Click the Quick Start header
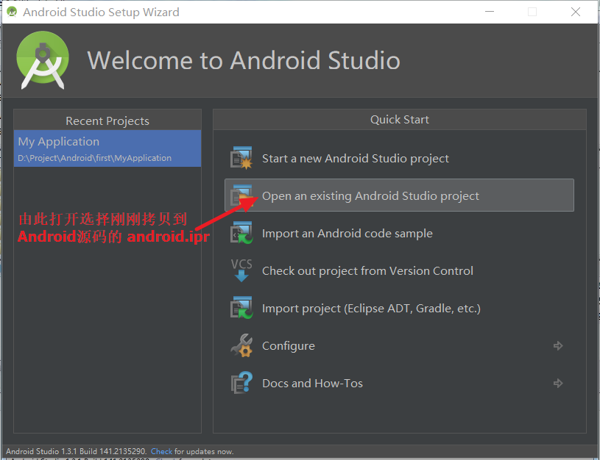The width and height of the screenshot is (600, 460). (400, 120)
